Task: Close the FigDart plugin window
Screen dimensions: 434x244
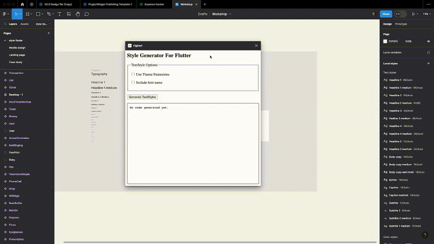Action: click(x=256, y=45)
